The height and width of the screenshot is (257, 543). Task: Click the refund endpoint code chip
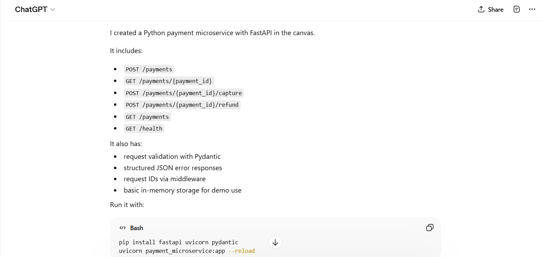(x=182, y=105)
